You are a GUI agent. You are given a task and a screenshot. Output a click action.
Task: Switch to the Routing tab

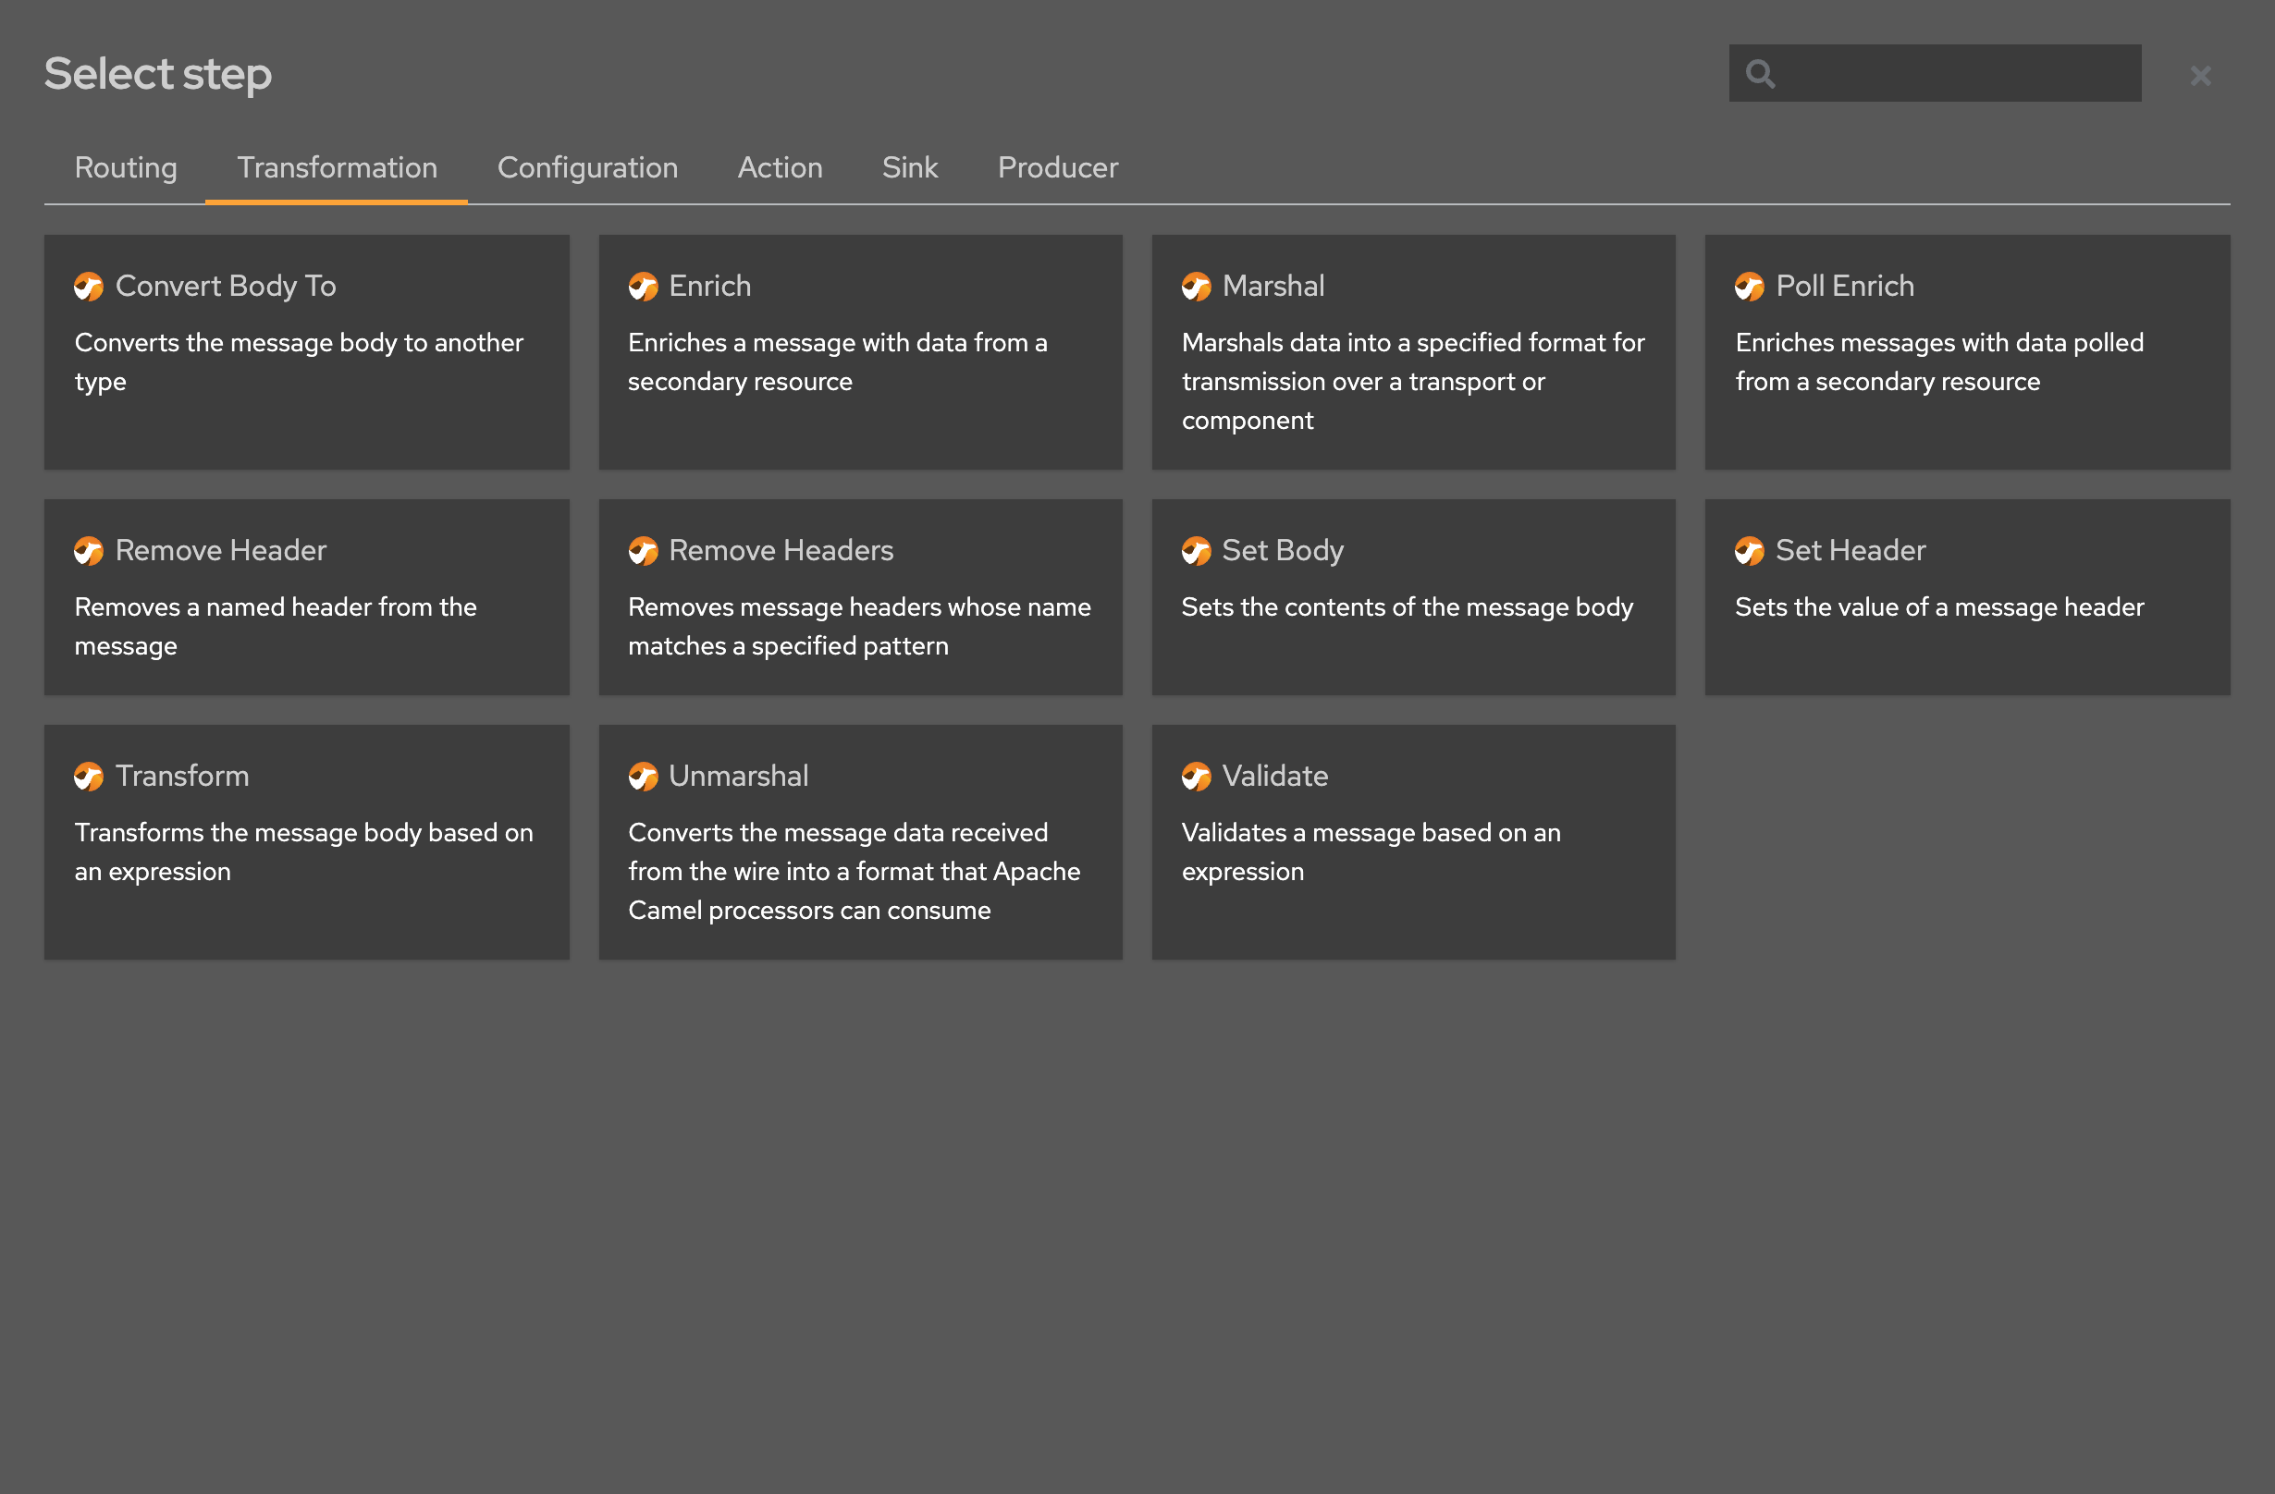(125, 168)
